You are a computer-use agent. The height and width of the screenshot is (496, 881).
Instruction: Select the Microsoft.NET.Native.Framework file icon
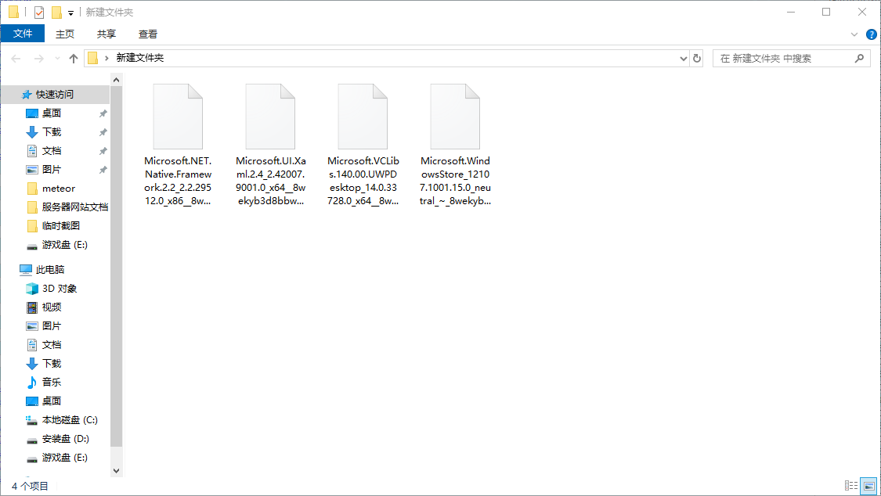[178, 117]
